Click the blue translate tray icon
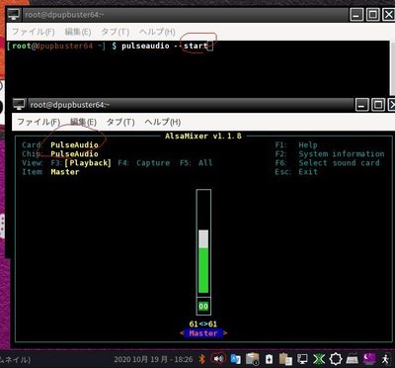This screenshot has height=368, width=395. click(235, 359)
